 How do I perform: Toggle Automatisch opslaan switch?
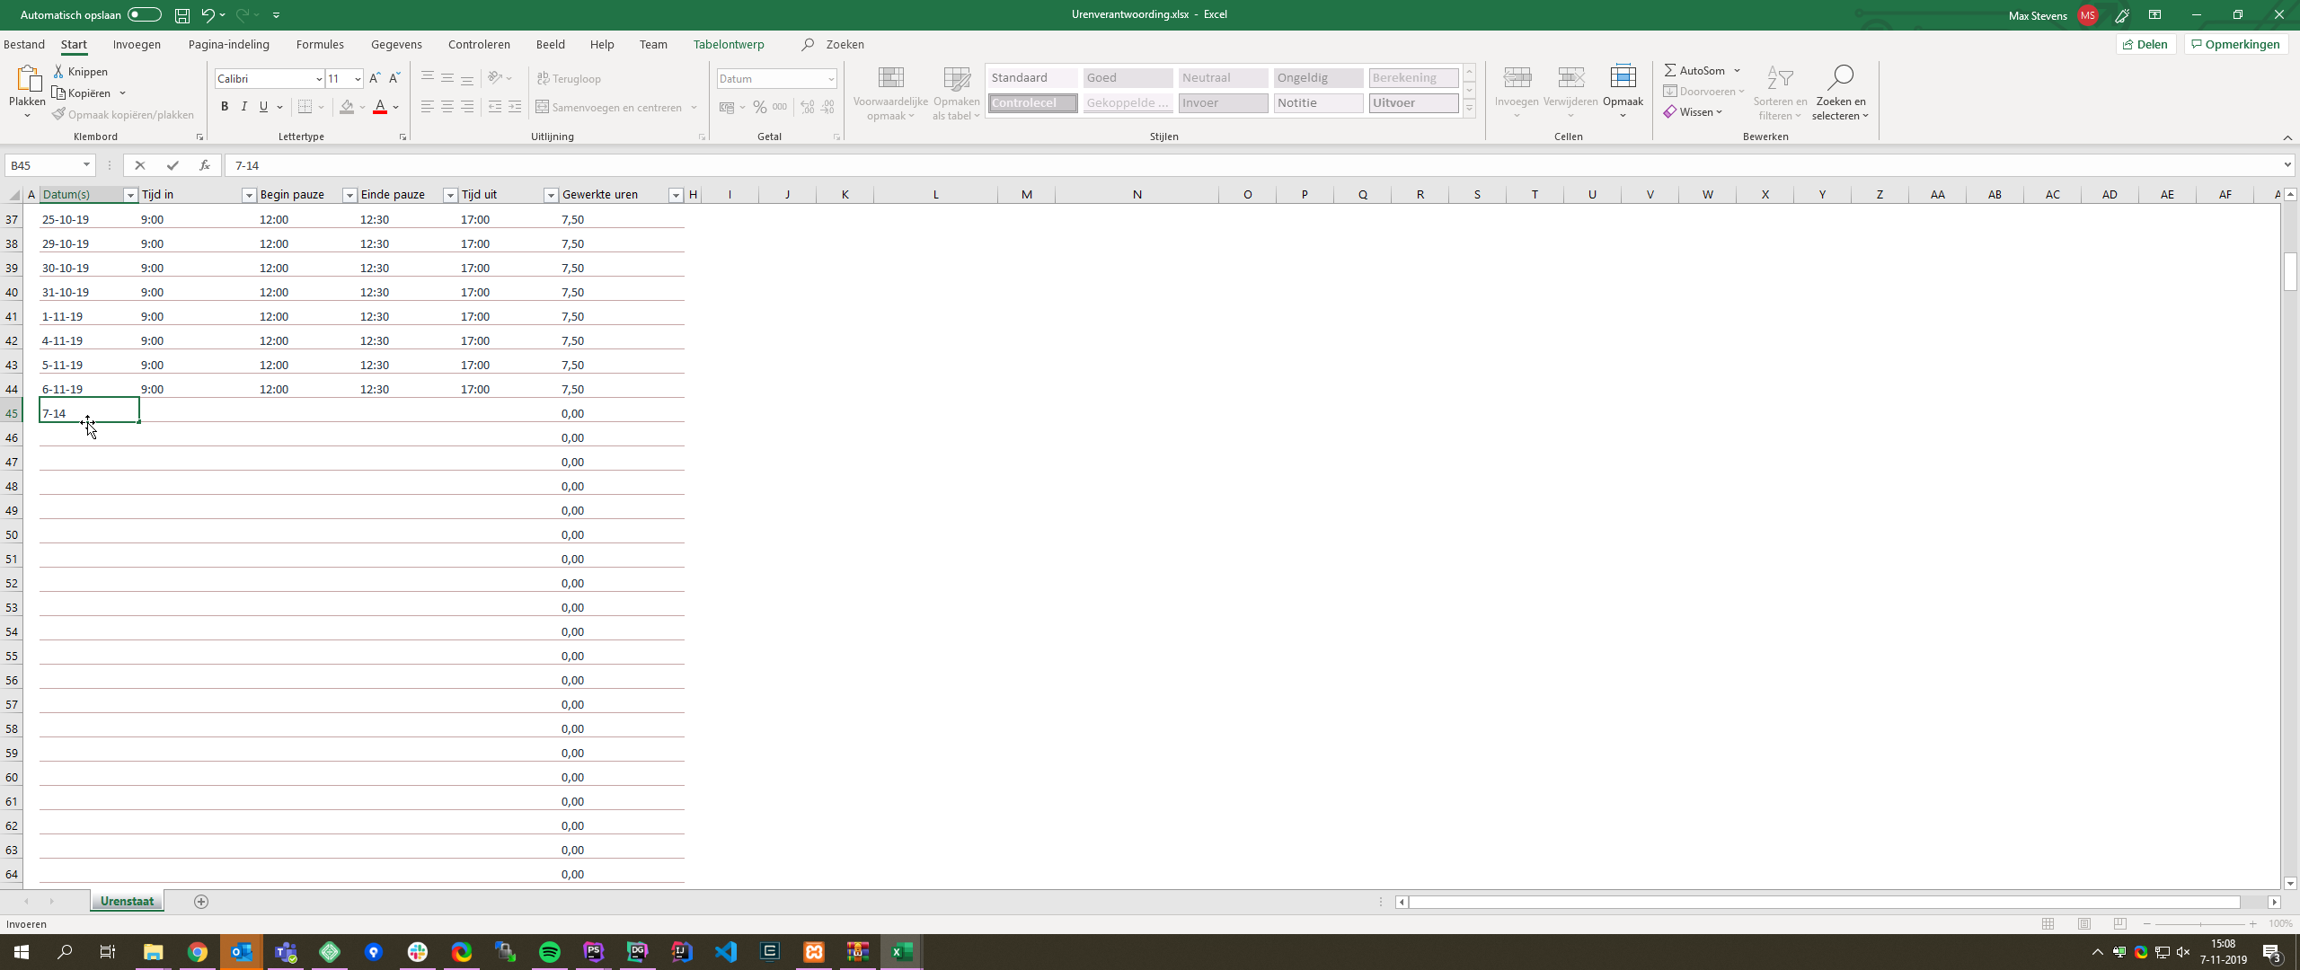tap(144, 15)
